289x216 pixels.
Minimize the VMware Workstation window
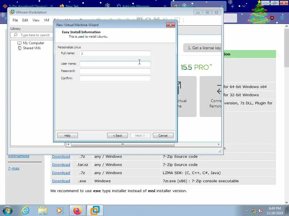(x=198, y=12)
